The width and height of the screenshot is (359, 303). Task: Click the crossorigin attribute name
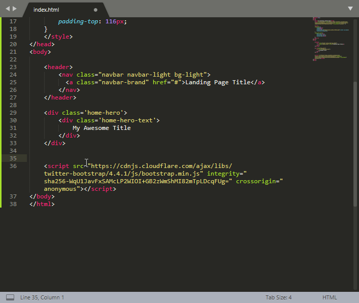tap(256, 181)
